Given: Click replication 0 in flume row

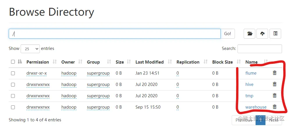Looking at the screenshot, I should [x=178, y=73].
